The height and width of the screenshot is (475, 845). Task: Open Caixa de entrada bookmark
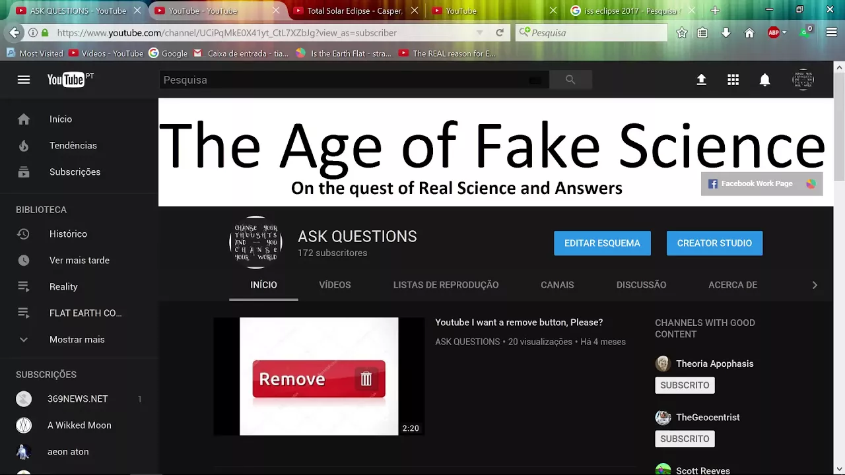click(241, 53)
